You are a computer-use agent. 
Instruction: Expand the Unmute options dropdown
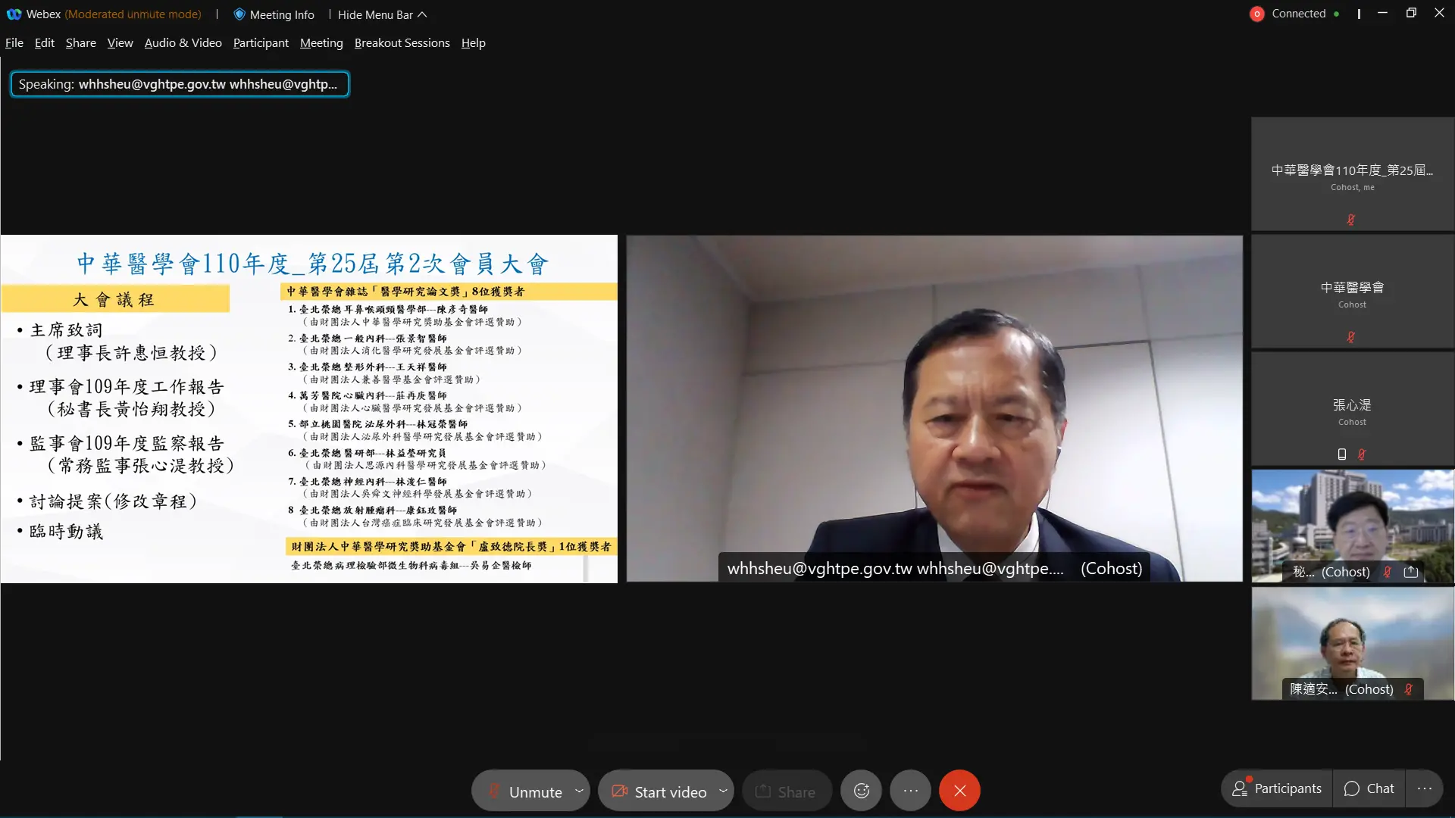[x=579, y=790]
